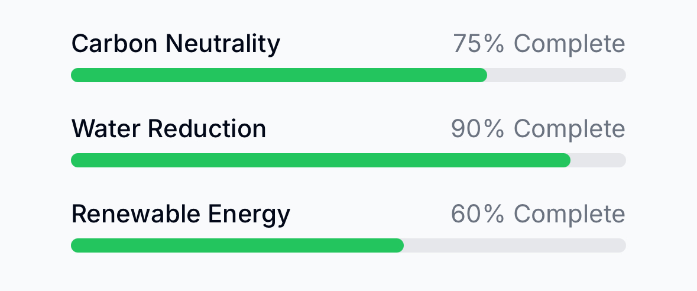Click the gray unfilled part of Carbon Neutrality bar
The width and height of the screenshot is (697, 291).
point(556,75)
